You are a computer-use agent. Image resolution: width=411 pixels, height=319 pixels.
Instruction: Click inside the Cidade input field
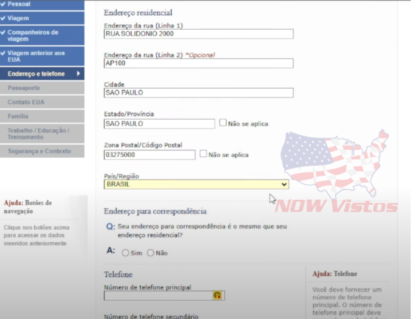coord(199,93)
